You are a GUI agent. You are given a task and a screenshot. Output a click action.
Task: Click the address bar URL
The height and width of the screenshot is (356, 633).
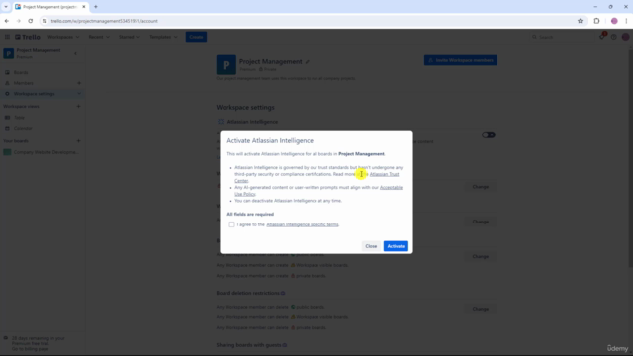tap(104, 21)
